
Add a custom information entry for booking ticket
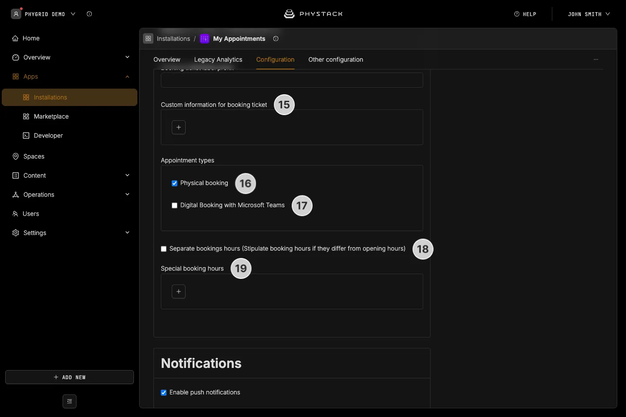[x=179, y=127]
